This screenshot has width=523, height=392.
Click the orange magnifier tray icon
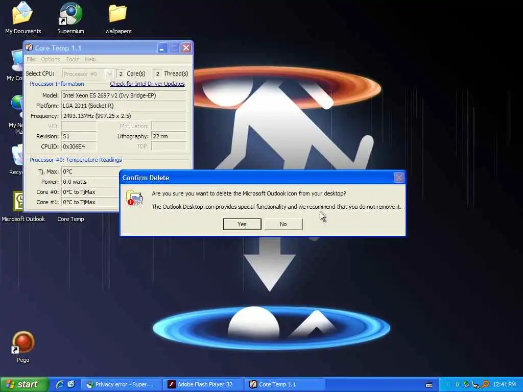(x=486, y=384)
